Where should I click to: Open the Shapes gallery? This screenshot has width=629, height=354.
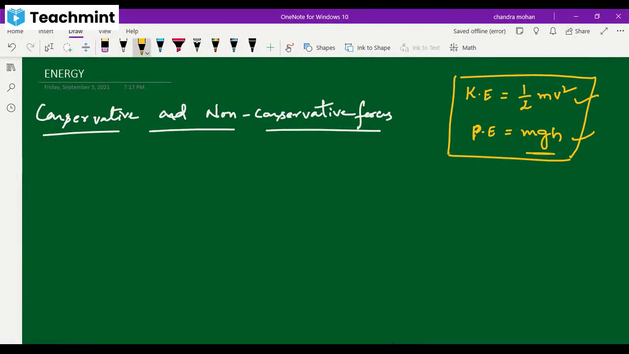point(319,48)
